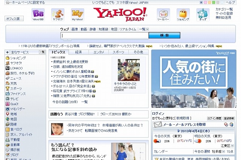Select the pink theme color swatch
Image resolution: width=241 pixels, height=160 pixels.
[x=205, y=3]
